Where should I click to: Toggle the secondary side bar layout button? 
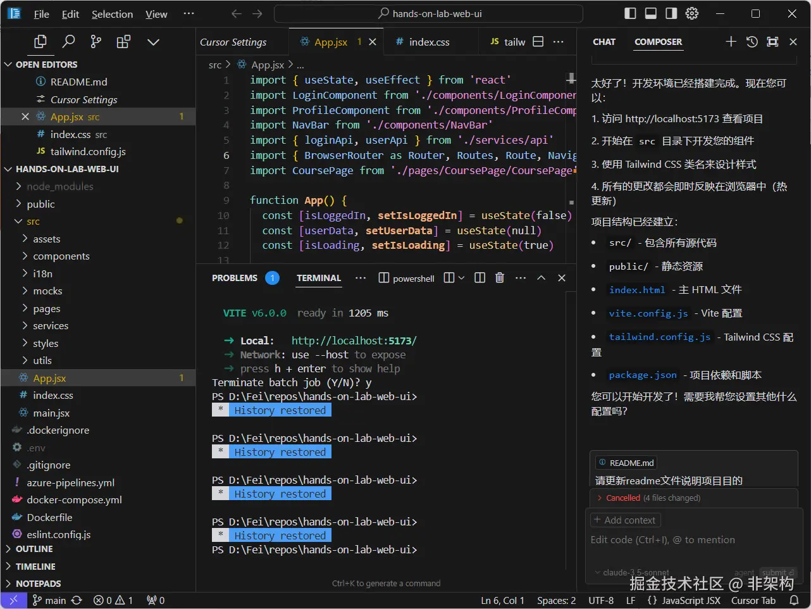point(671,13)
